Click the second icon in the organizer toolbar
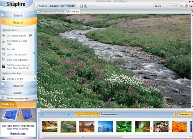Screen dimensions: 193x139 (49, 114)
